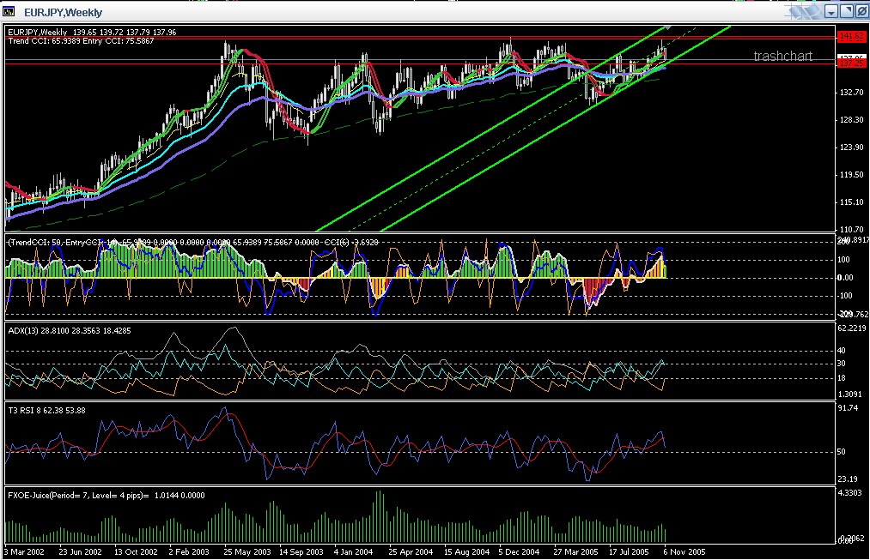Click the 0.00 level on CCI scale
The width and height of the screenshot is (870, 560).
click(845, 278)
